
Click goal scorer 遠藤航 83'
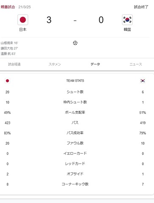click(8, 54)
